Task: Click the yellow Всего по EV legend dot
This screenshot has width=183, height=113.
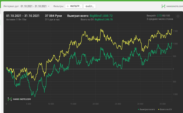Action: point(159,110)
